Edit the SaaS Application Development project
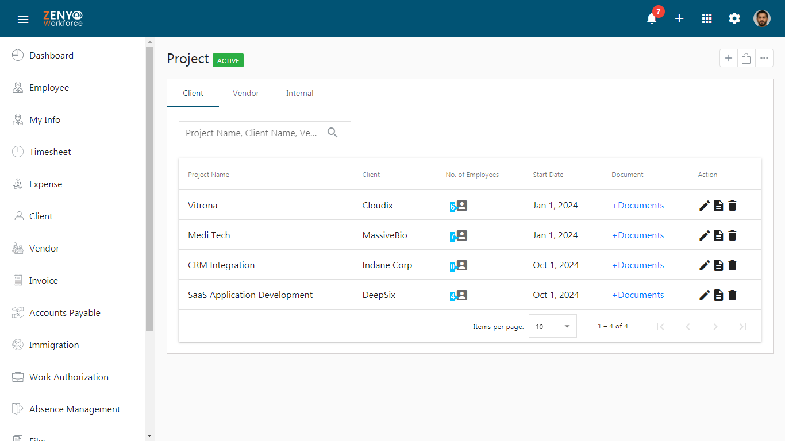This screenshot has width=785, height=441. (705, 295)
